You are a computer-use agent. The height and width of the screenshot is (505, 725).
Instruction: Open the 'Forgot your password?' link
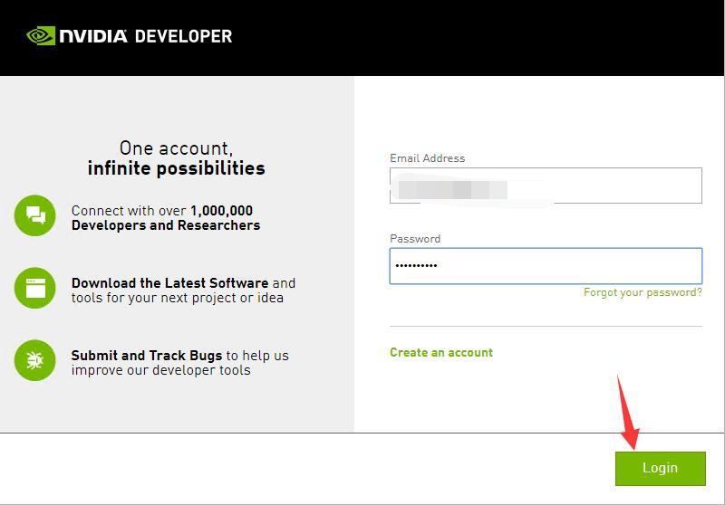click(643, 292)
